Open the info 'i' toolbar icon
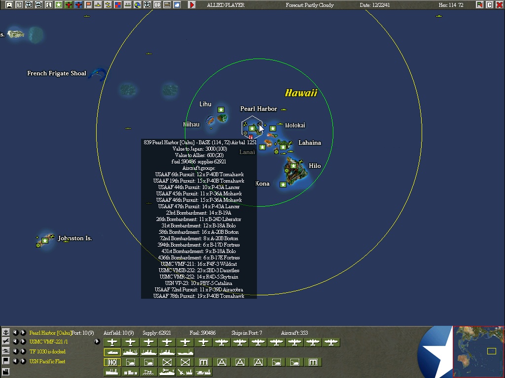Viewport: 505px width, 378px height. [49, 5]
